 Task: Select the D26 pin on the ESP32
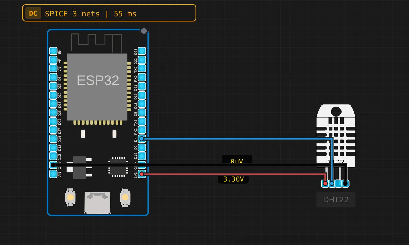click(x=53, y=121)
